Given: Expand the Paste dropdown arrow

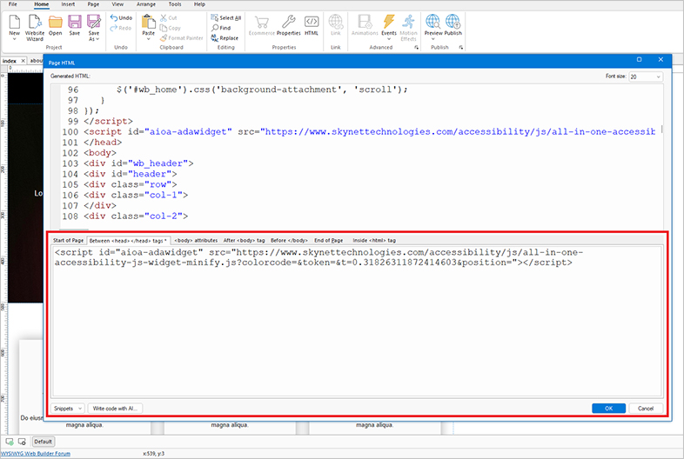Looking at the screenshot, I should tap(148, 39).
